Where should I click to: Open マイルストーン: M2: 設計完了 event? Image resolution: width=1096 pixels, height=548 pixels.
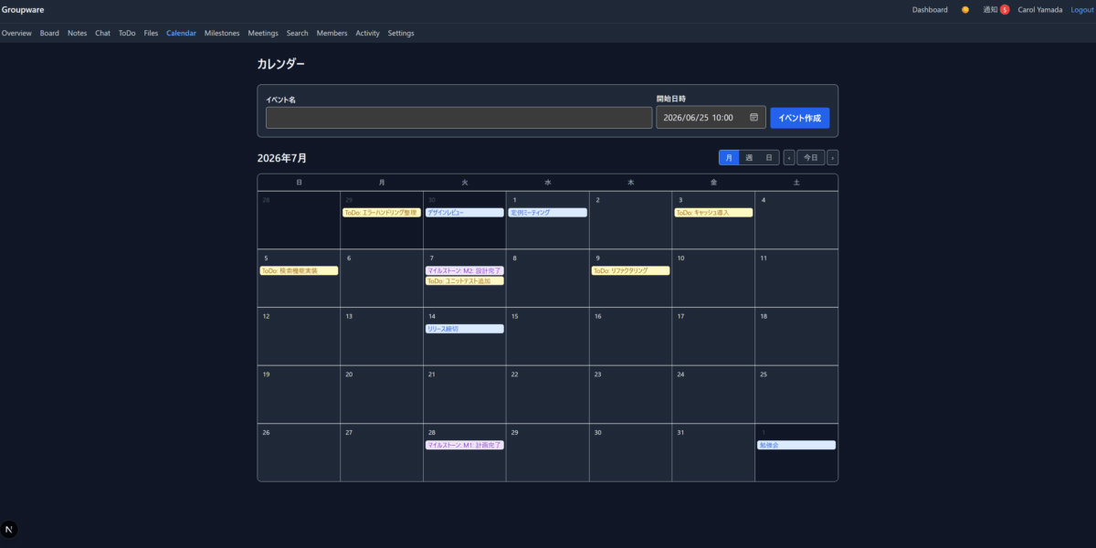pos(464,271)
